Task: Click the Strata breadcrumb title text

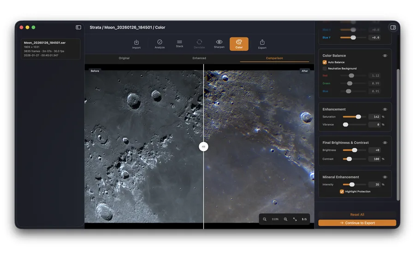Action: tap(95, 27)
